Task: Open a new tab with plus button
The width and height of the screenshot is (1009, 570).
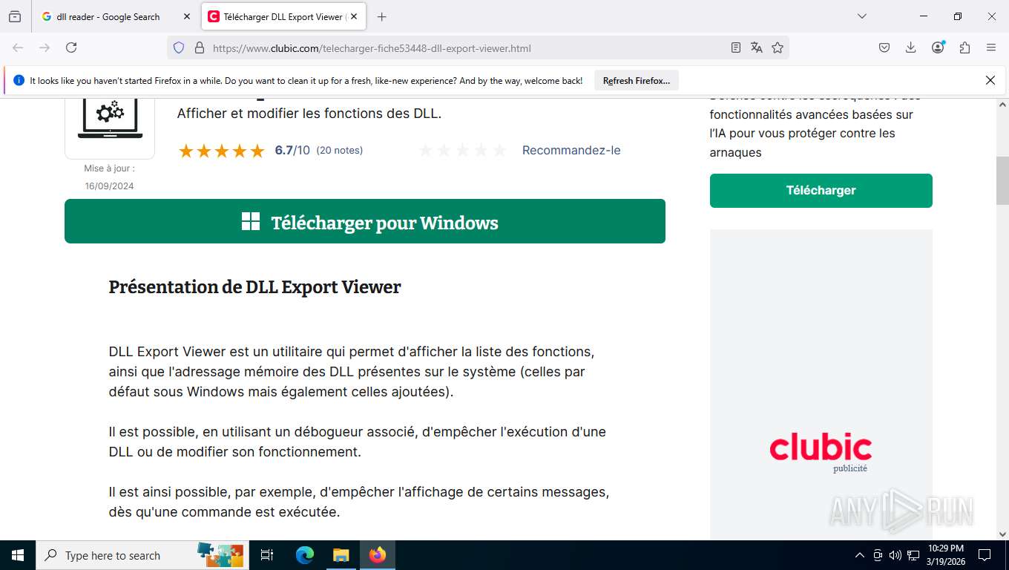Action: point(381,16)
